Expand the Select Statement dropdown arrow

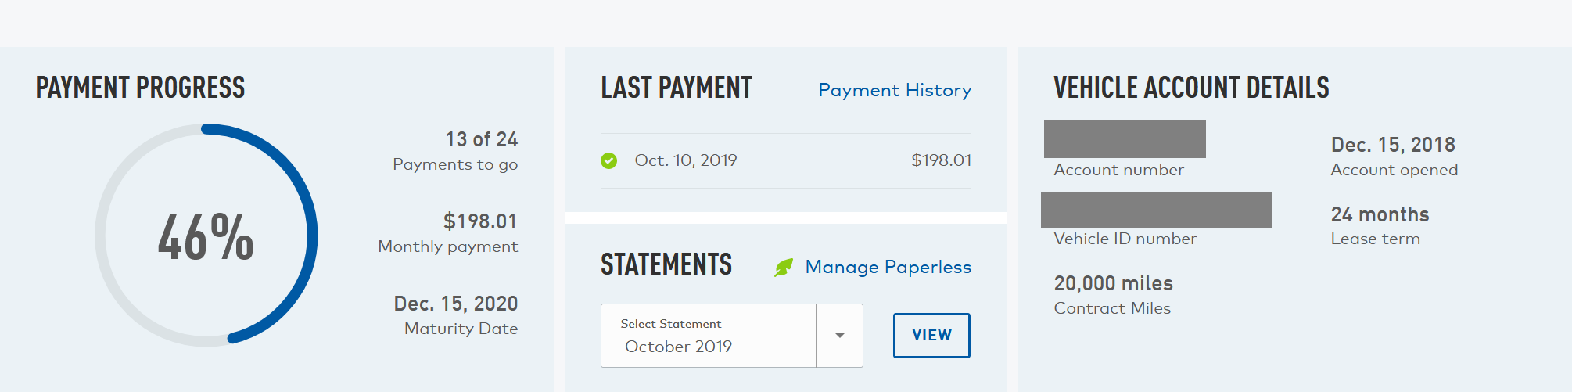click(839, 335)
